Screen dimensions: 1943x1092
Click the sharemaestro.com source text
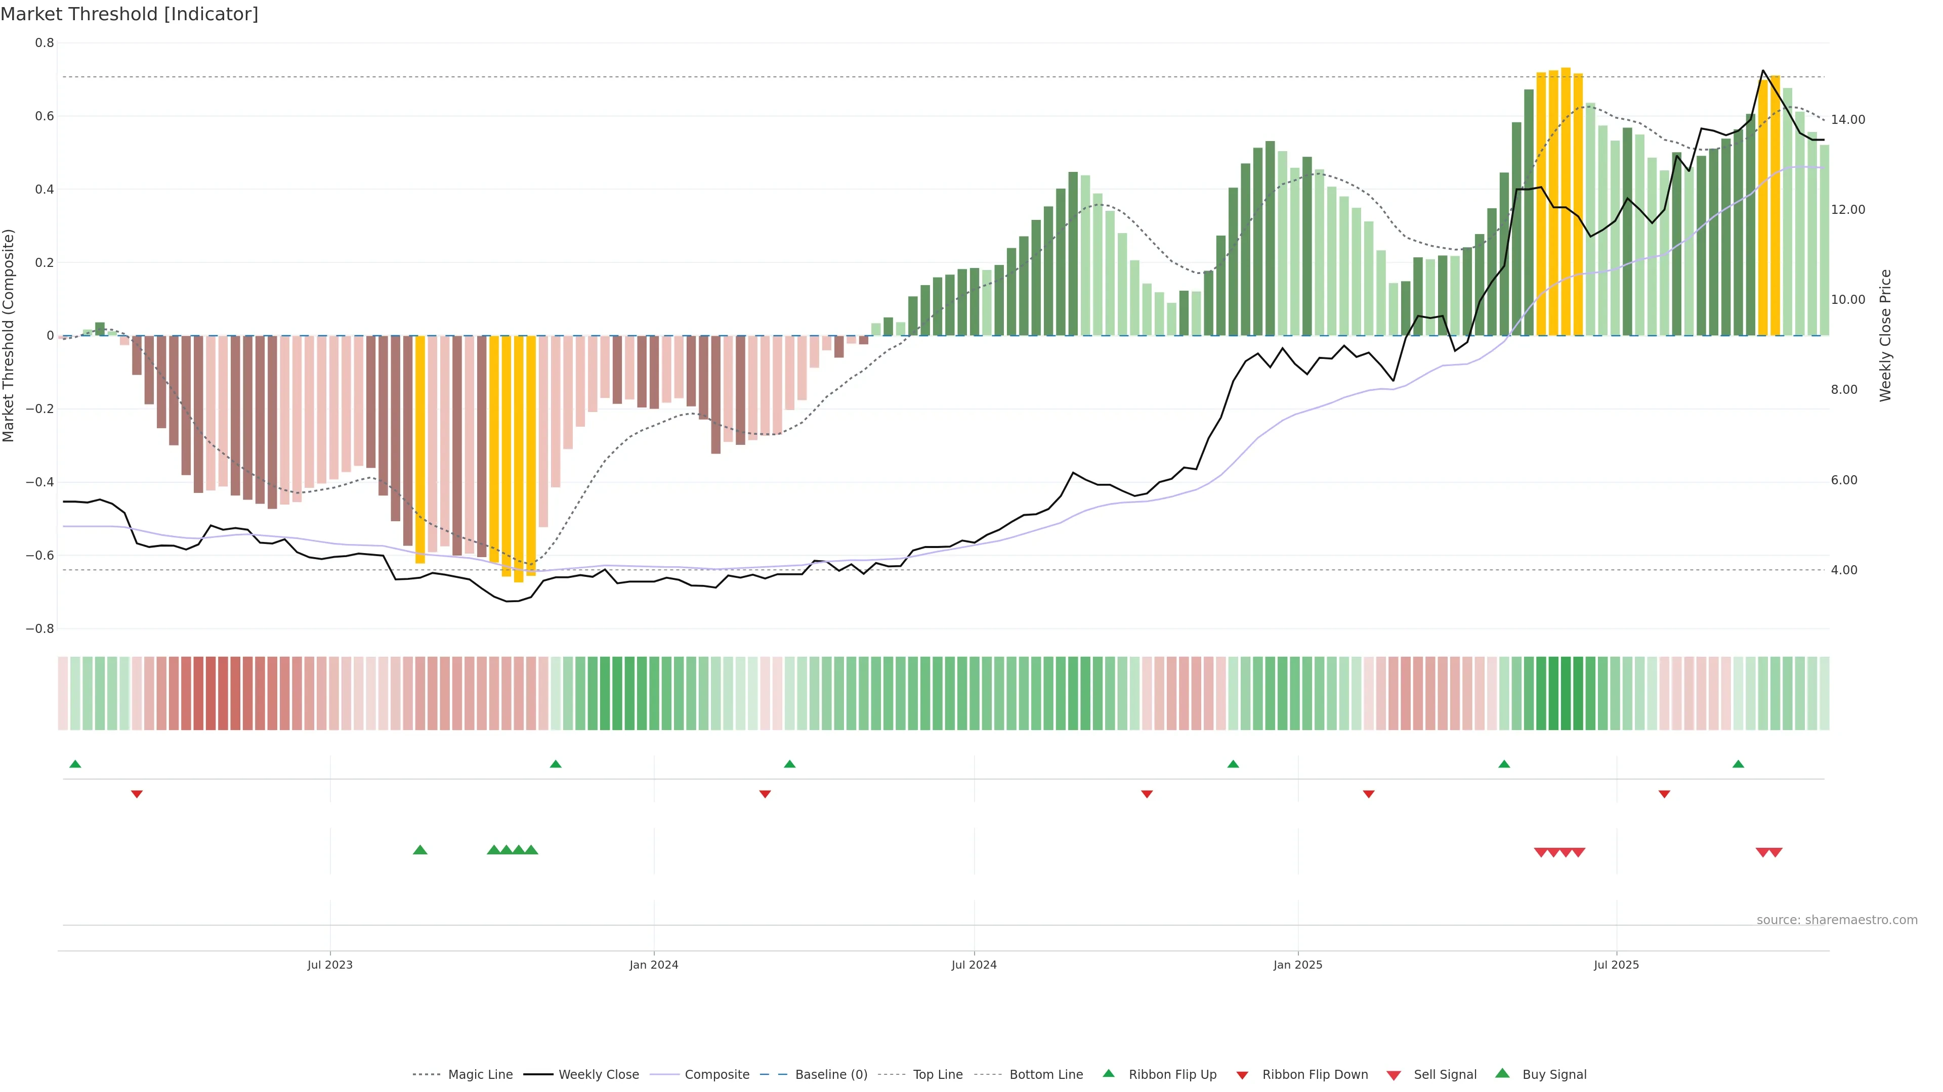1837,920
